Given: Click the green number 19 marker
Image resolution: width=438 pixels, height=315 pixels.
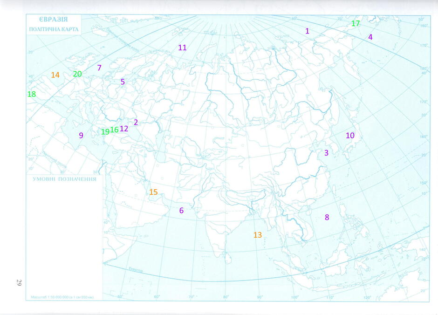Looking at the screenshot, I should (x=105, y=132).
